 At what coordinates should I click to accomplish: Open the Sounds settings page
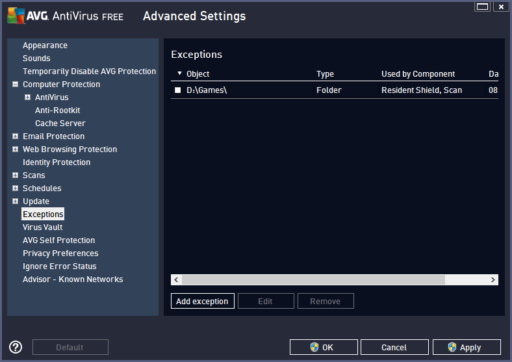click(36, 58)
